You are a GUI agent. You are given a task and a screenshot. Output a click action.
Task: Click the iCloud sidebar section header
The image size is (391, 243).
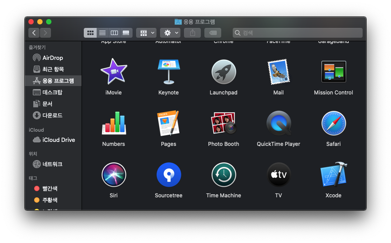[36, 130]
